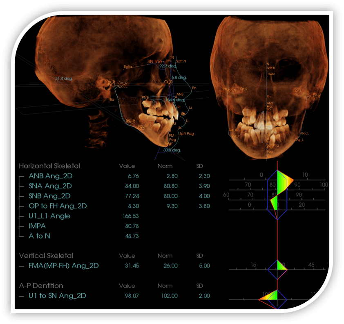Select the U1 to SN Ang_2D row
Image resolution: width=344 pixels, height=324 pixels.
coord(57,296)
